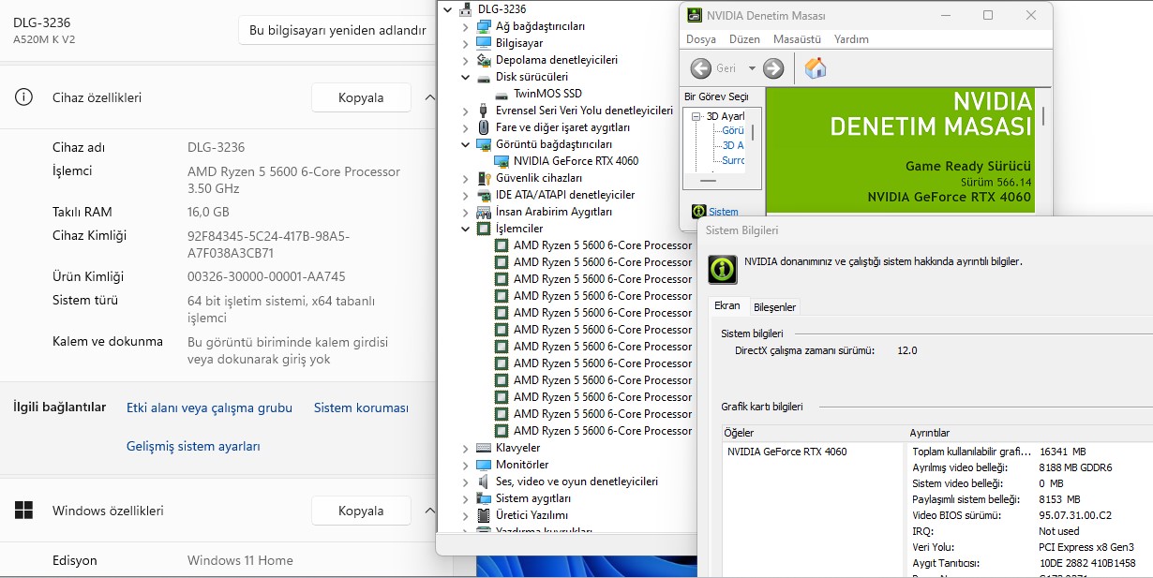Click the NVIDIA GeForce RTX 4060 adapter icon in Device Manager
This screenshot has width=1153, height=578.
click(x=502, y=161)
